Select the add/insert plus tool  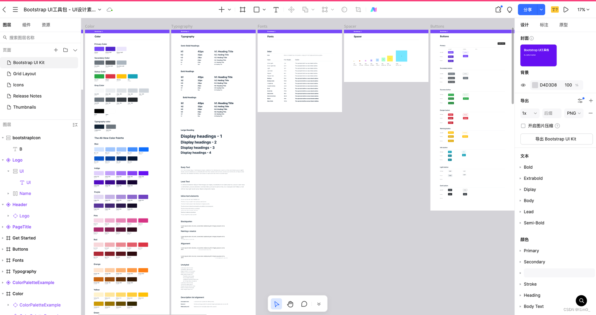click(222, 10)
